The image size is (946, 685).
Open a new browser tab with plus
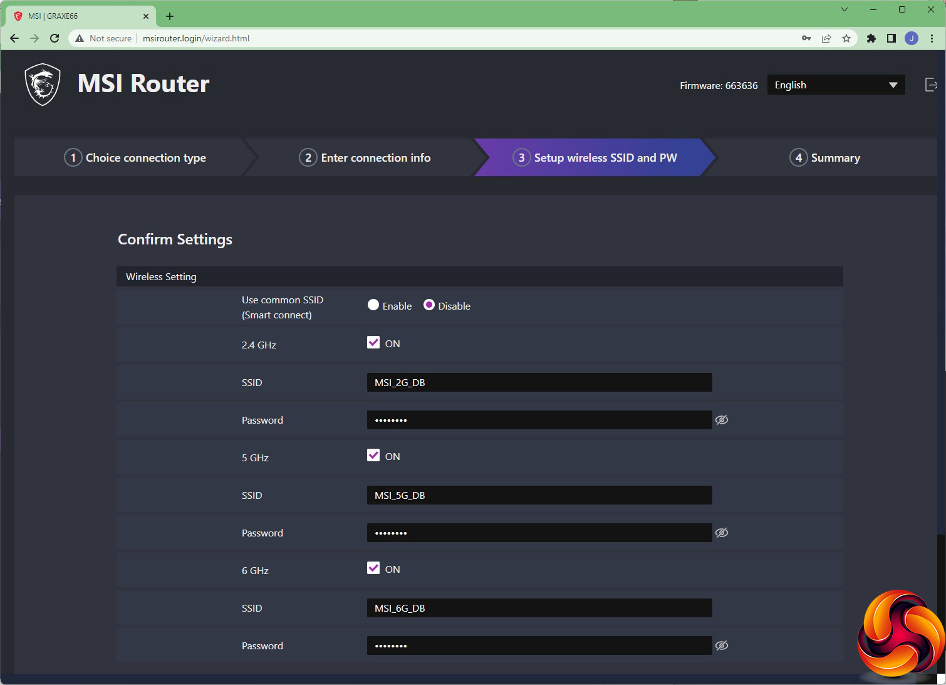[x=170, y=16]
